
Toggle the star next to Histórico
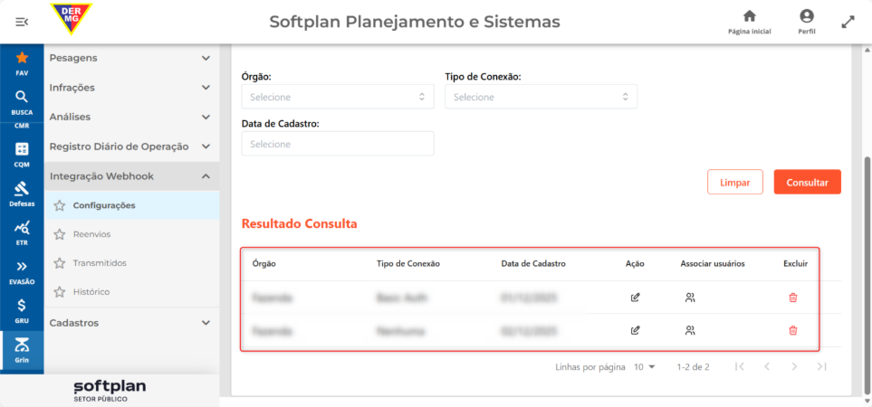pos(60,291)
